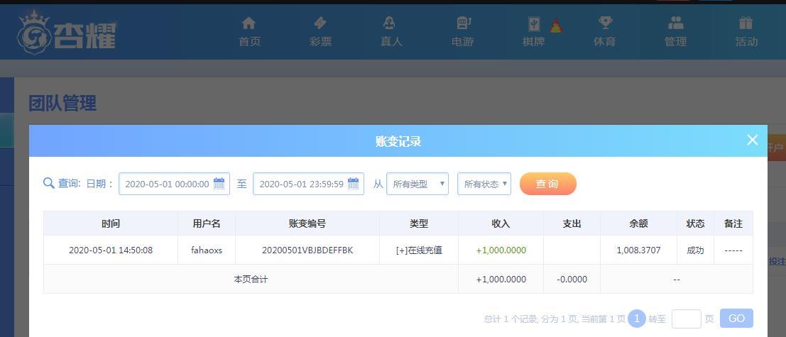
Task: Click the slot machine icon above 电游
Action: coord(463,23)
